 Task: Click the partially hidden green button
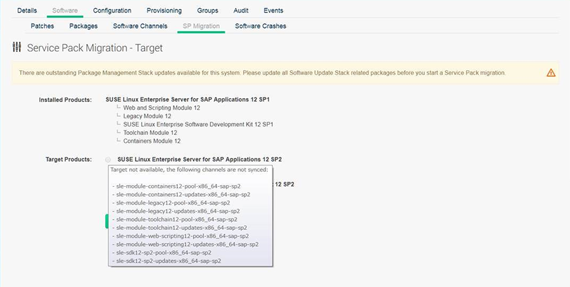point(106,220)
